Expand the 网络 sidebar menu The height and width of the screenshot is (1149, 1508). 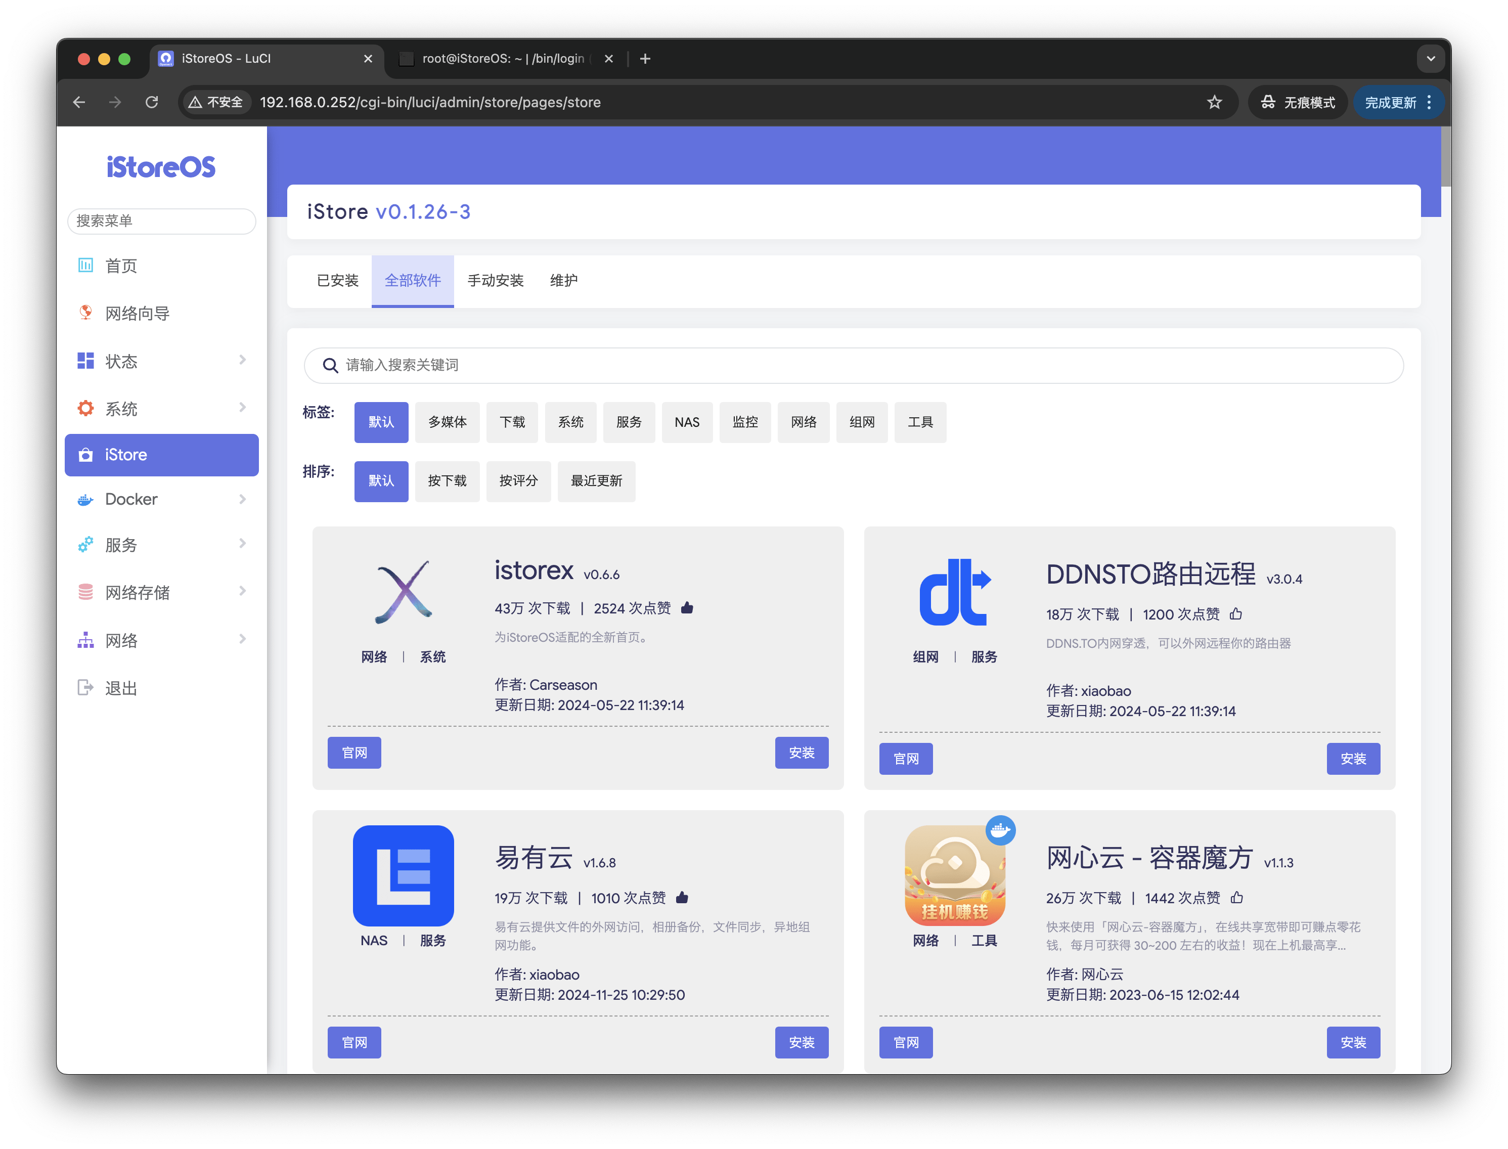(x=242, y=639)
